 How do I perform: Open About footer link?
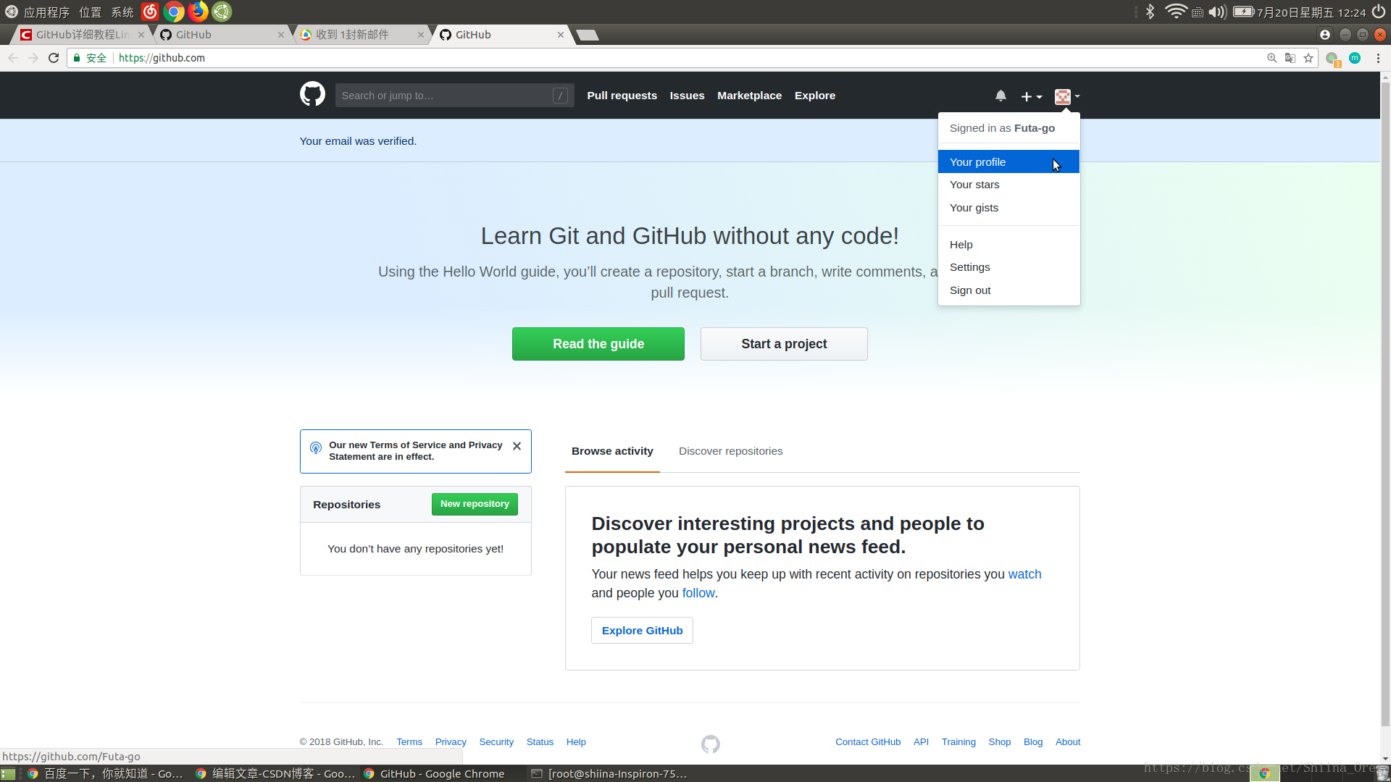pyautogui.click(x=1068, y=742)
